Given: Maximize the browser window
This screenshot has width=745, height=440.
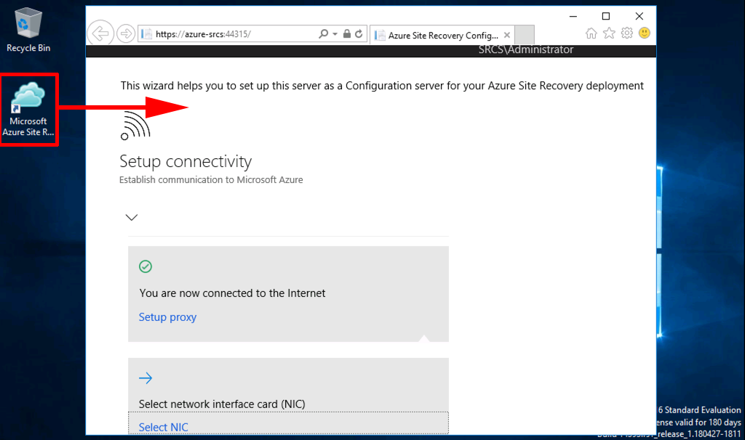Looking at the screenshot, I should pyautogui.click(x=606, y=16).
